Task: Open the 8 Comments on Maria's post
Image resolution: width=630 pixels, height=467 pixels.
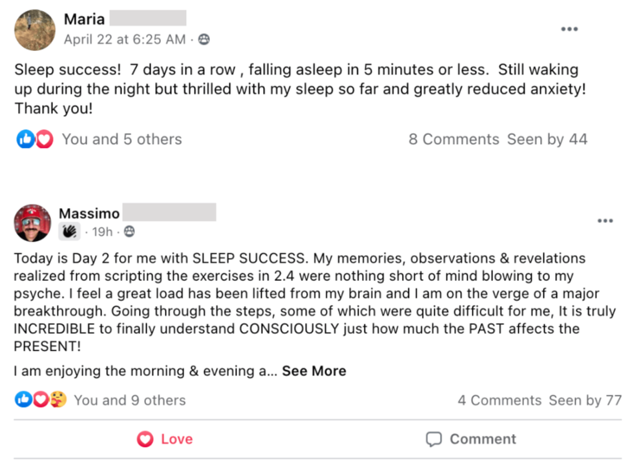Action: tap(454, 139)
